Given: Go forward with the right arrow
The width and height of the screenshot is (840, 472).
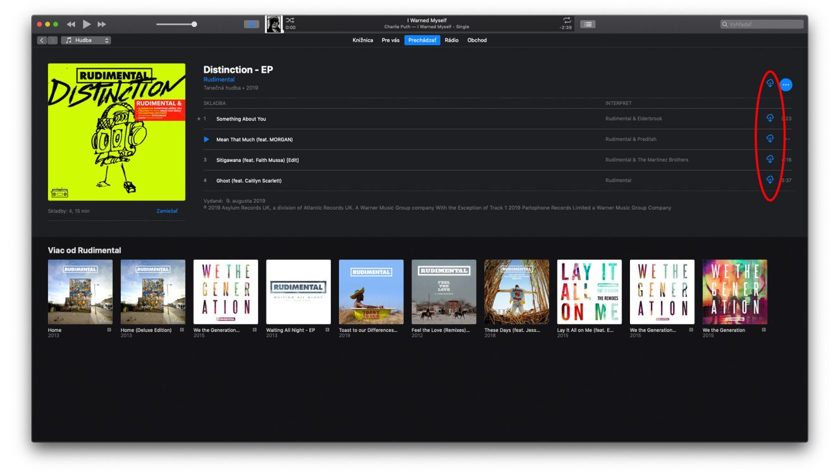Looking at the screenshot, I should click(52, 40).
